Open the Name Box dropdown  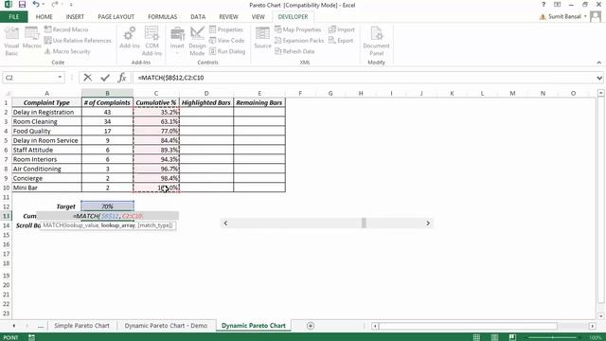pyautogui.click(x=60, y=78)
